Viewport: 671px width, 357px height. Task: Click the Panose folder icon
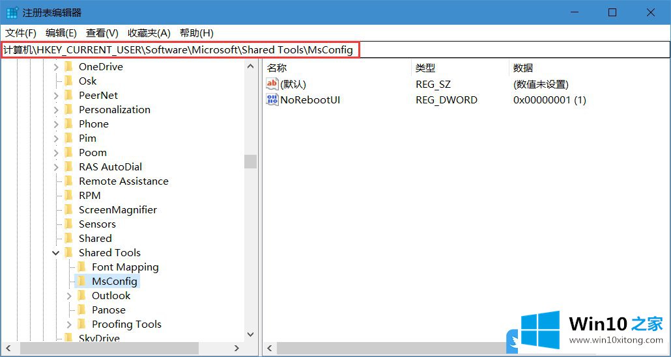[x=81, y=310]
